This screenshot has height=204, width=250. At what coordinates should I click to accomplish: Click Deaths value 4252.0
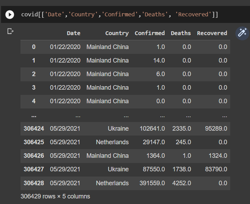coord(182,183)
